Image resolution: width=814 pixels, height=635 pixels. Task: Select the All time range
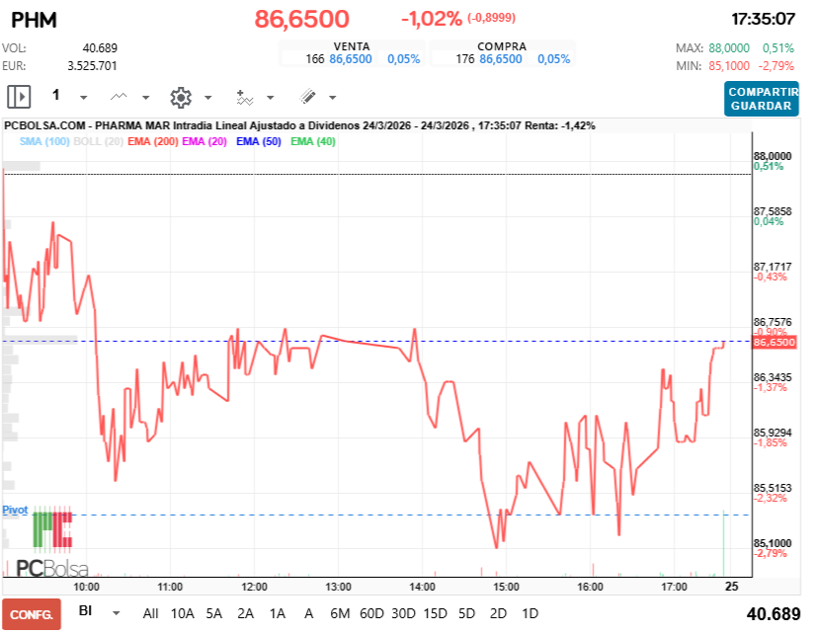pyautogui.click(x=150, y=613)
